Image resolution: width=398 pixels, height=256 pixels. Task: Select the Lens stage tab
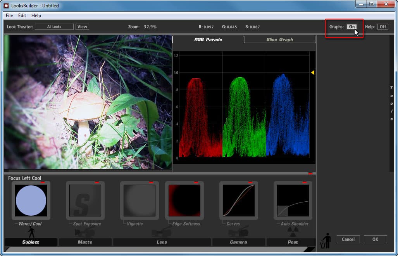(x=162, y=242)
